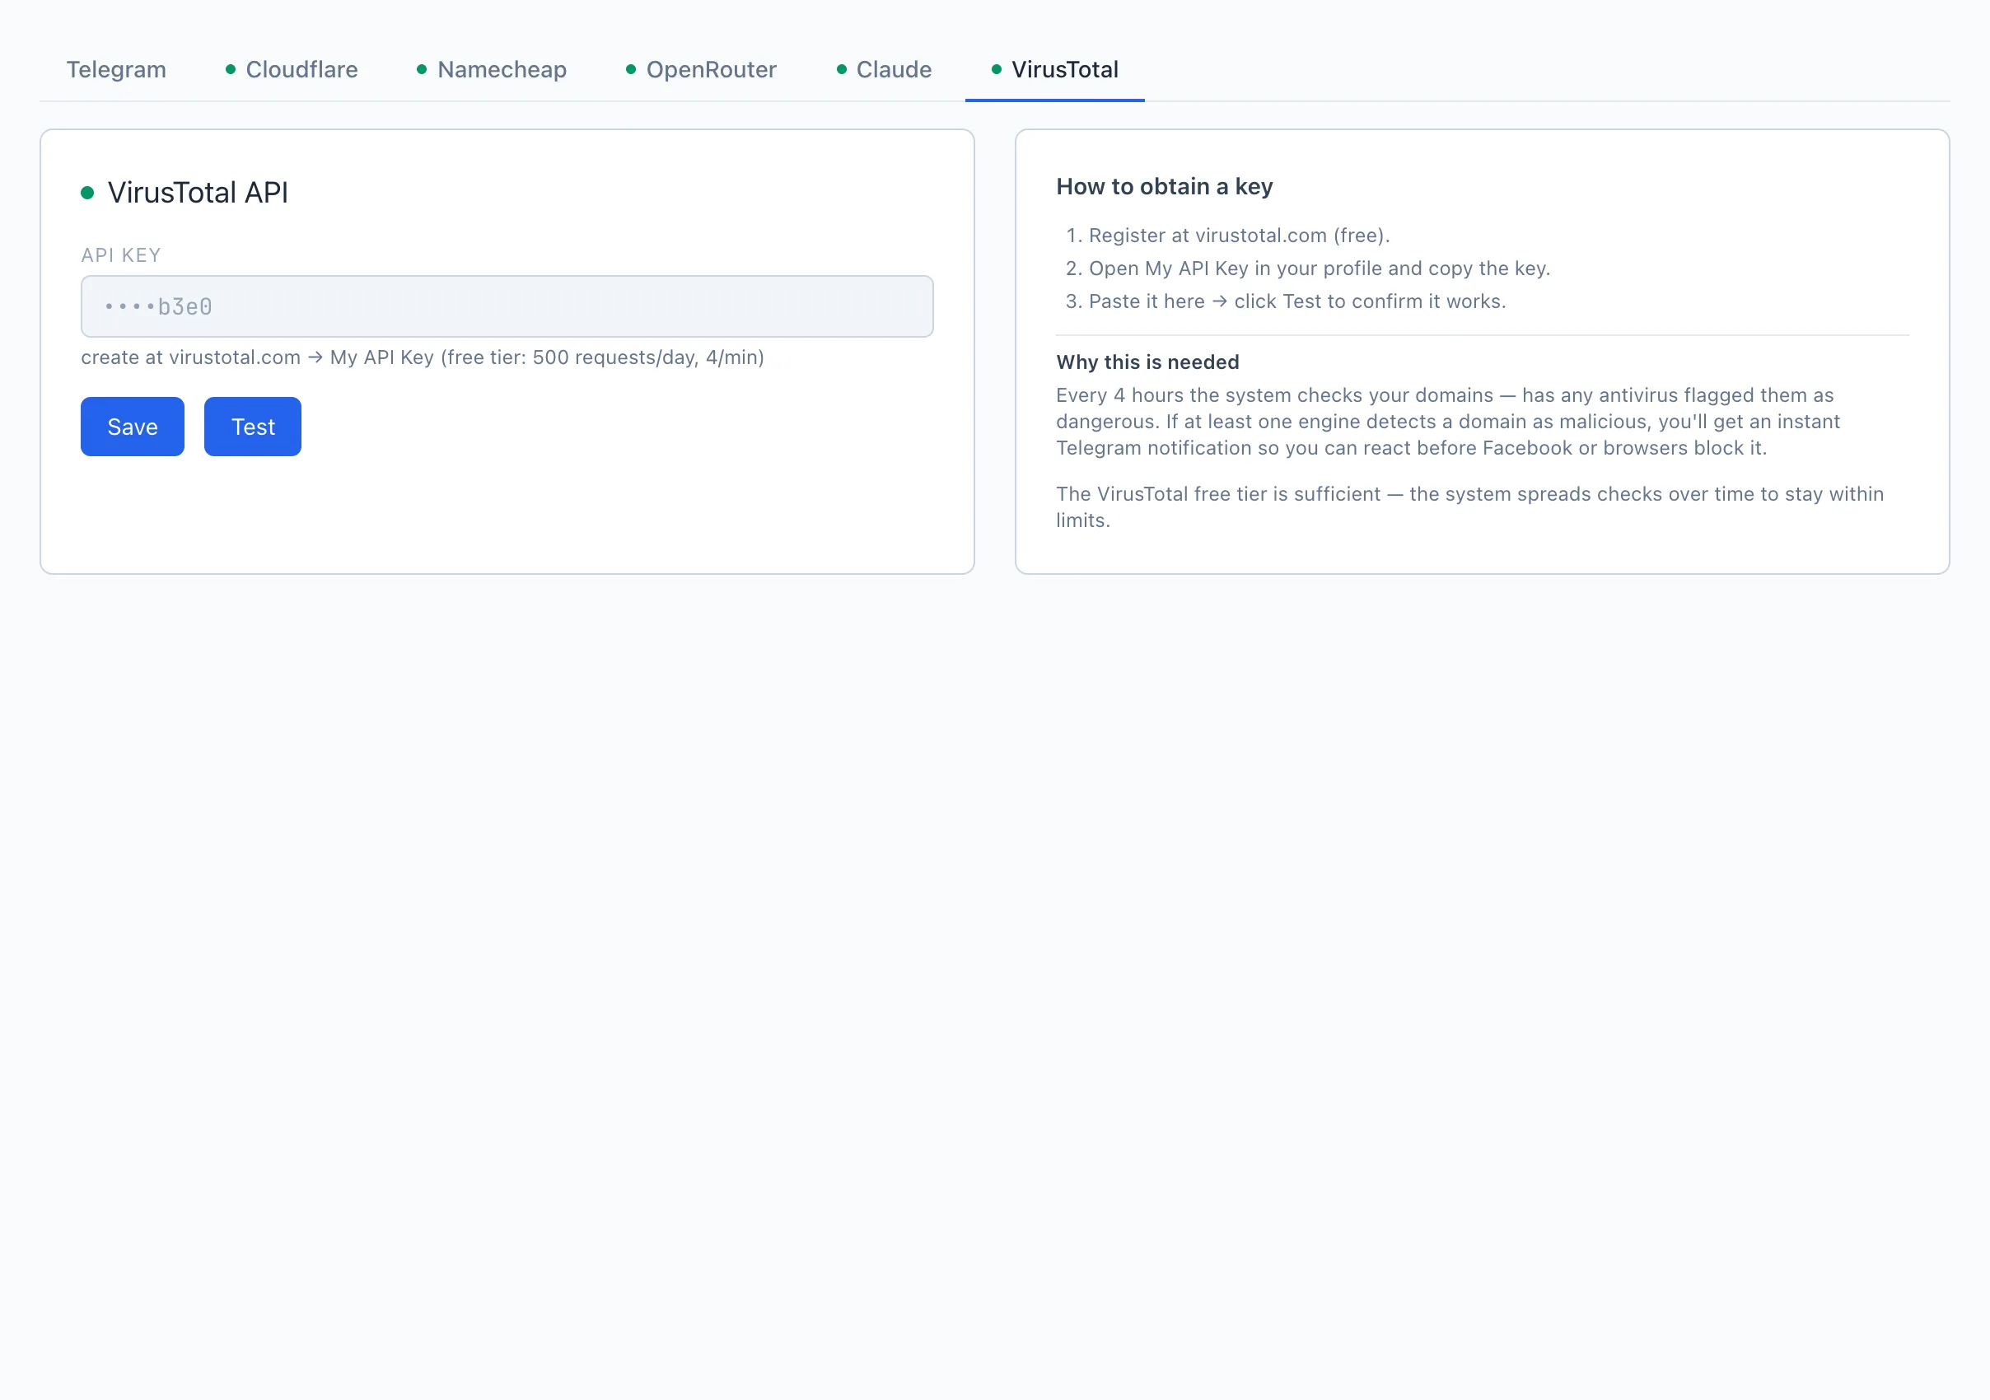The height and width of the screenshot is (1400, 1990).
Task: Click the Test button
Action: 253,427
